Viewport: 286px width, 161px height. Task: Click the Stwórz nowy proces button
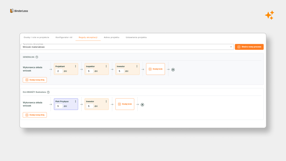[249, 47]
